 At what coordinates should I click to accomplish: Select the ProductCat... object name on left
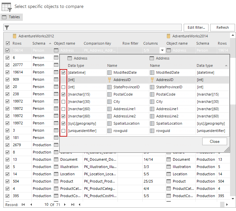pyautogui.click(x=71, y=189)
